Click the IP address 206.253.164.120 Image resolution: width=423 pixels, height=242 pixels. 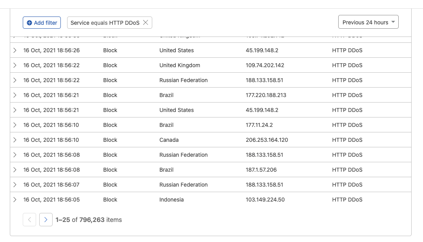pyautogui.click(x=266, y=140)
